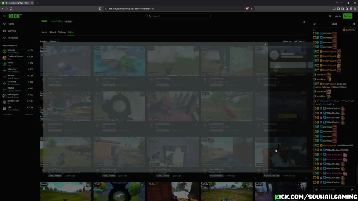Click the green Sign Up button

point(348,16)
